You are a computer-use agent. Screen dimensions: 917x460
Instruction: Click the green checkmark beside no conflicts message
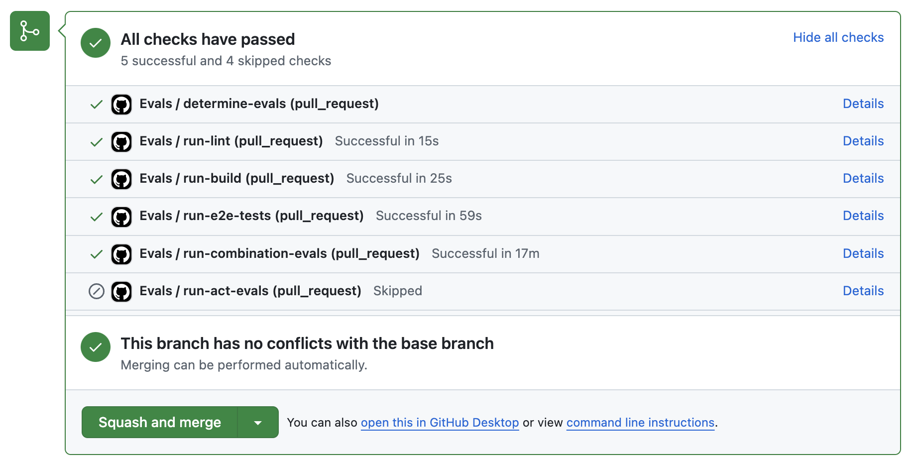(x=96, y=347)
